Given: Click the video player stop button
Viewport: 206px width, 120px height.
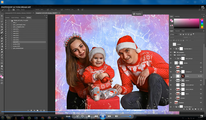Looking at the screenshot, I should tap(89, 116).
